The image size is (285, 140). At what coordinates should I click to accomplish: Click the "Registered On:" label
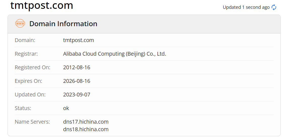(32, 67)
